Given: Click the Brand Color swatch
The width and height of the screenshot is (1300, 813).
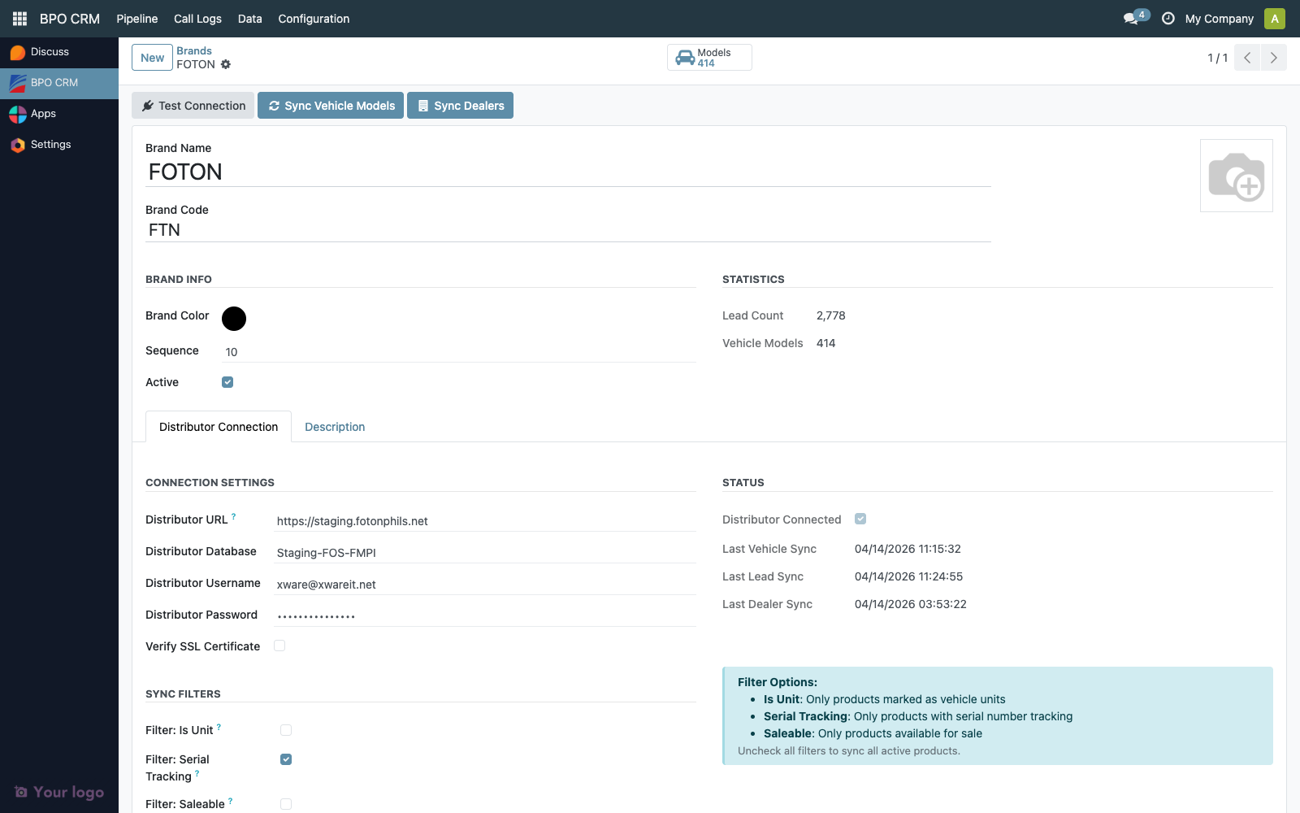Looking at the screenshot, I should click(234, 319).
